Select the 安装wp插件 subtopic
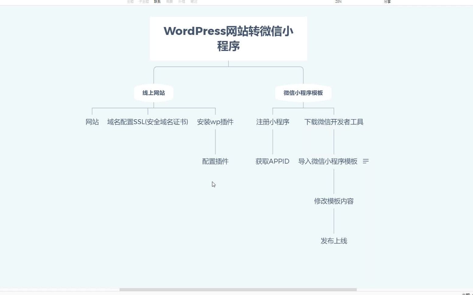 click(215, 122)
